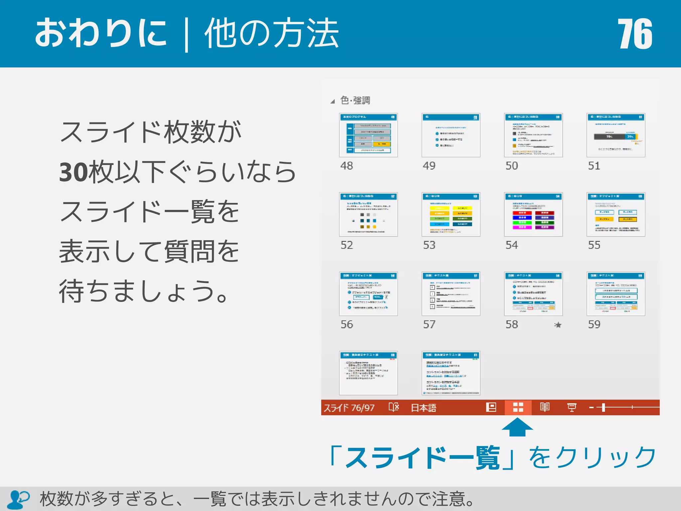Select slide 53 color palette thumbnail
The image size is (681, 511).
pyautogui.click(x=451, y=214)
